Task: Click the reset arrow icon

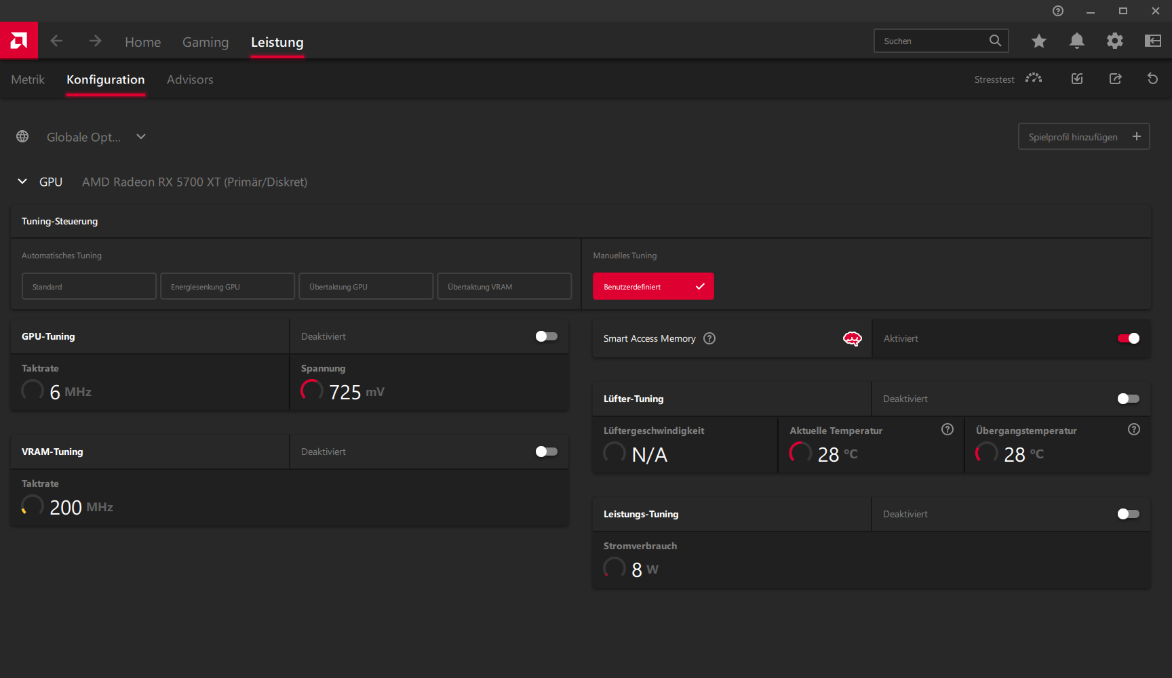Action: click(1152, 79)
